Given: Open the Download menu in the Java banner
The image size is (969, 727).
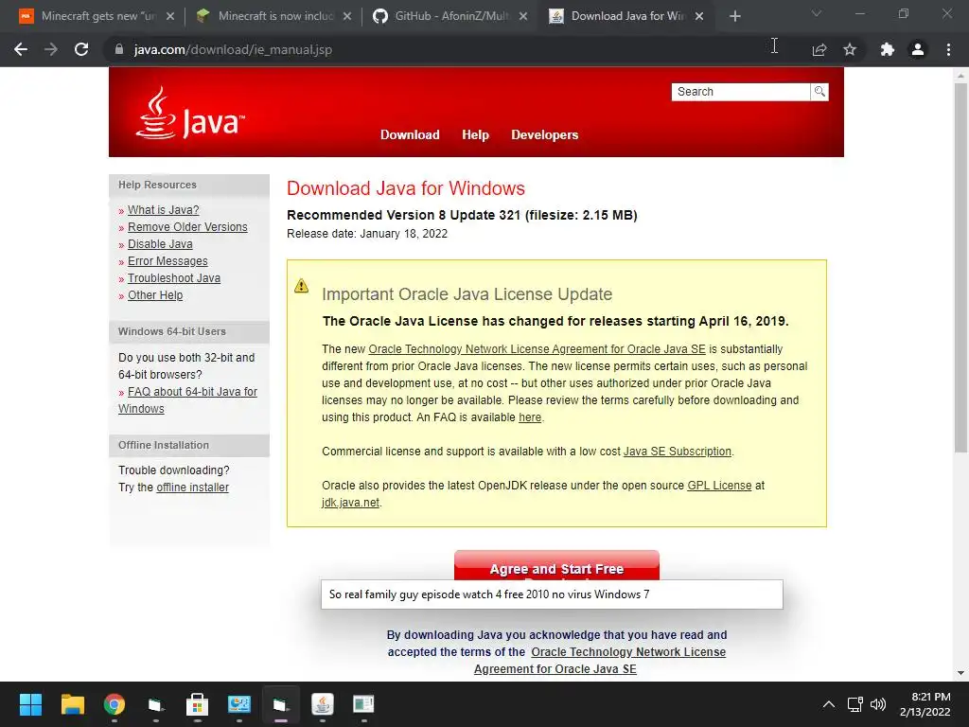Looking at the screenshot, I should [x=410, y=134].
